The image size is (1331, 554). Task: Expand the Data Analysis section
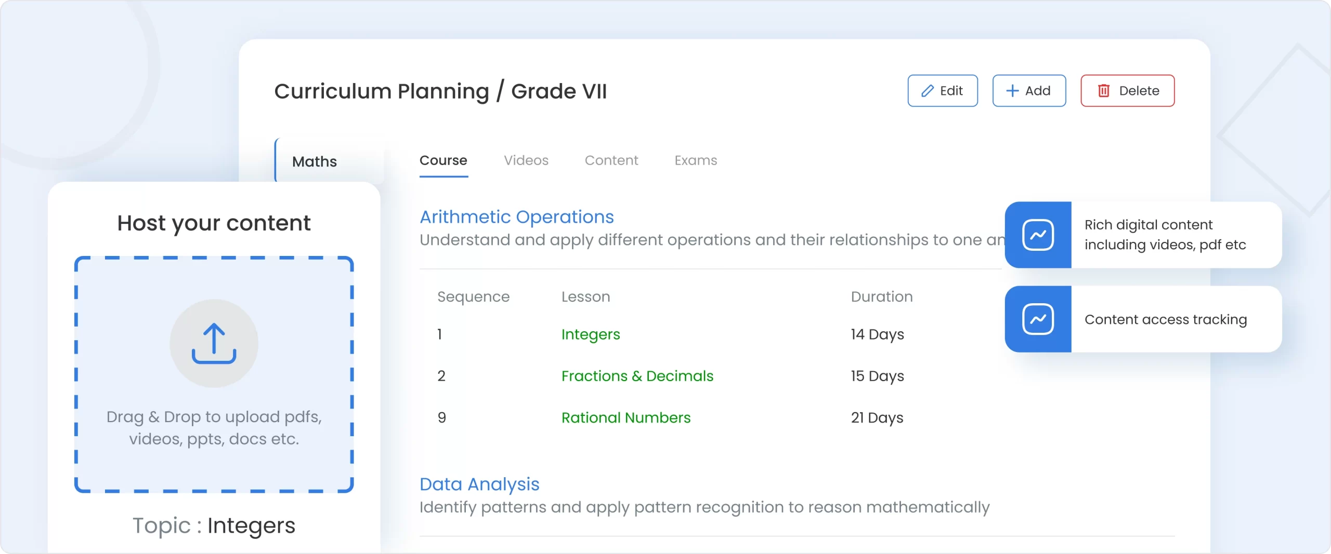point(479,484)
